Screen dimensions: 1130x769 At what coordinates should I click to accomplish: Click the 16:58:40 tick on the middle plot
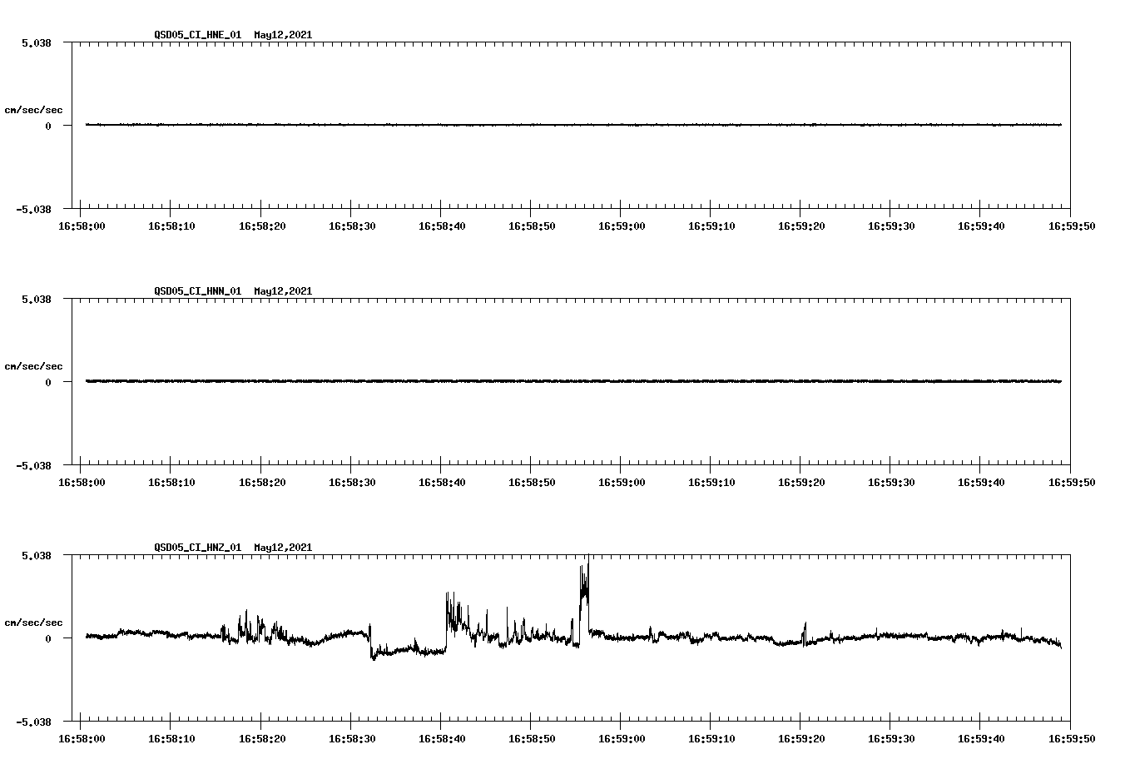(442, 470)
